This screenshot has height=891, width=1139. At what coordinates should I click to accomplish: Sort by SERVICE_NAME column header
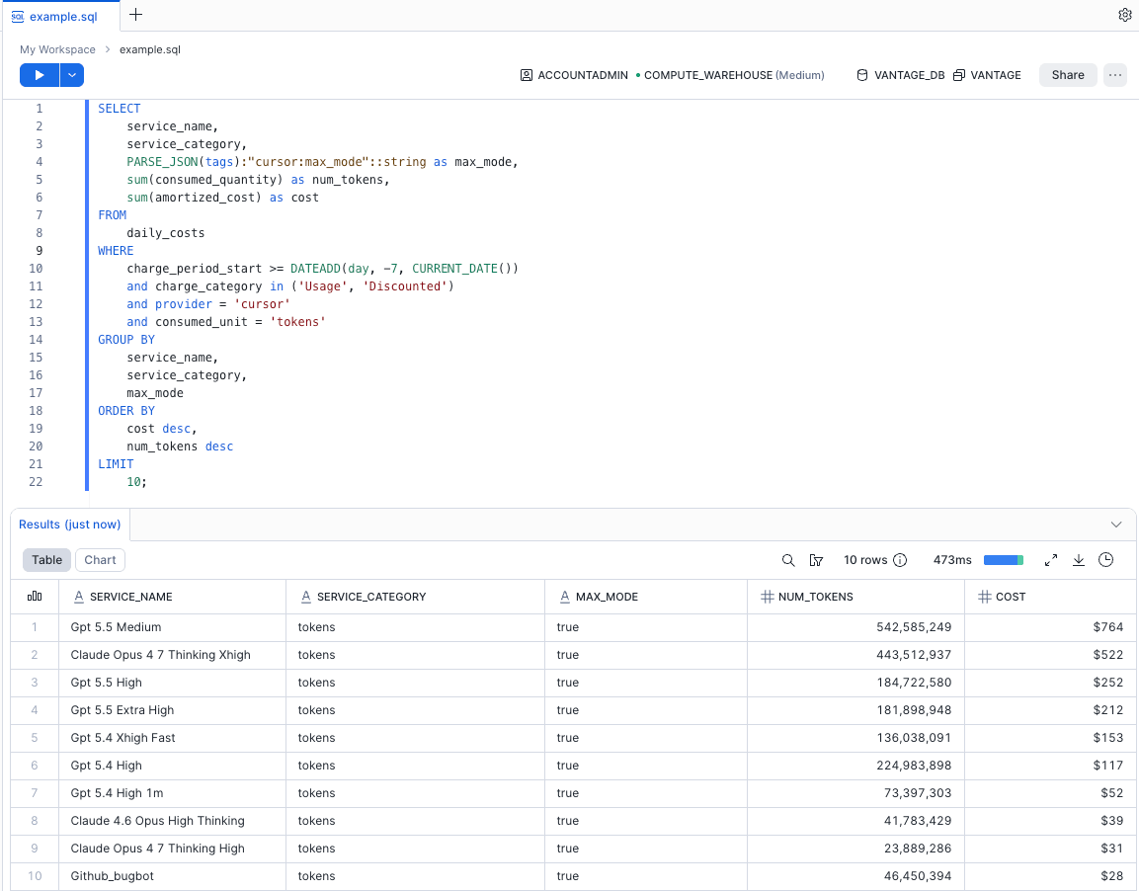point(172,597)
